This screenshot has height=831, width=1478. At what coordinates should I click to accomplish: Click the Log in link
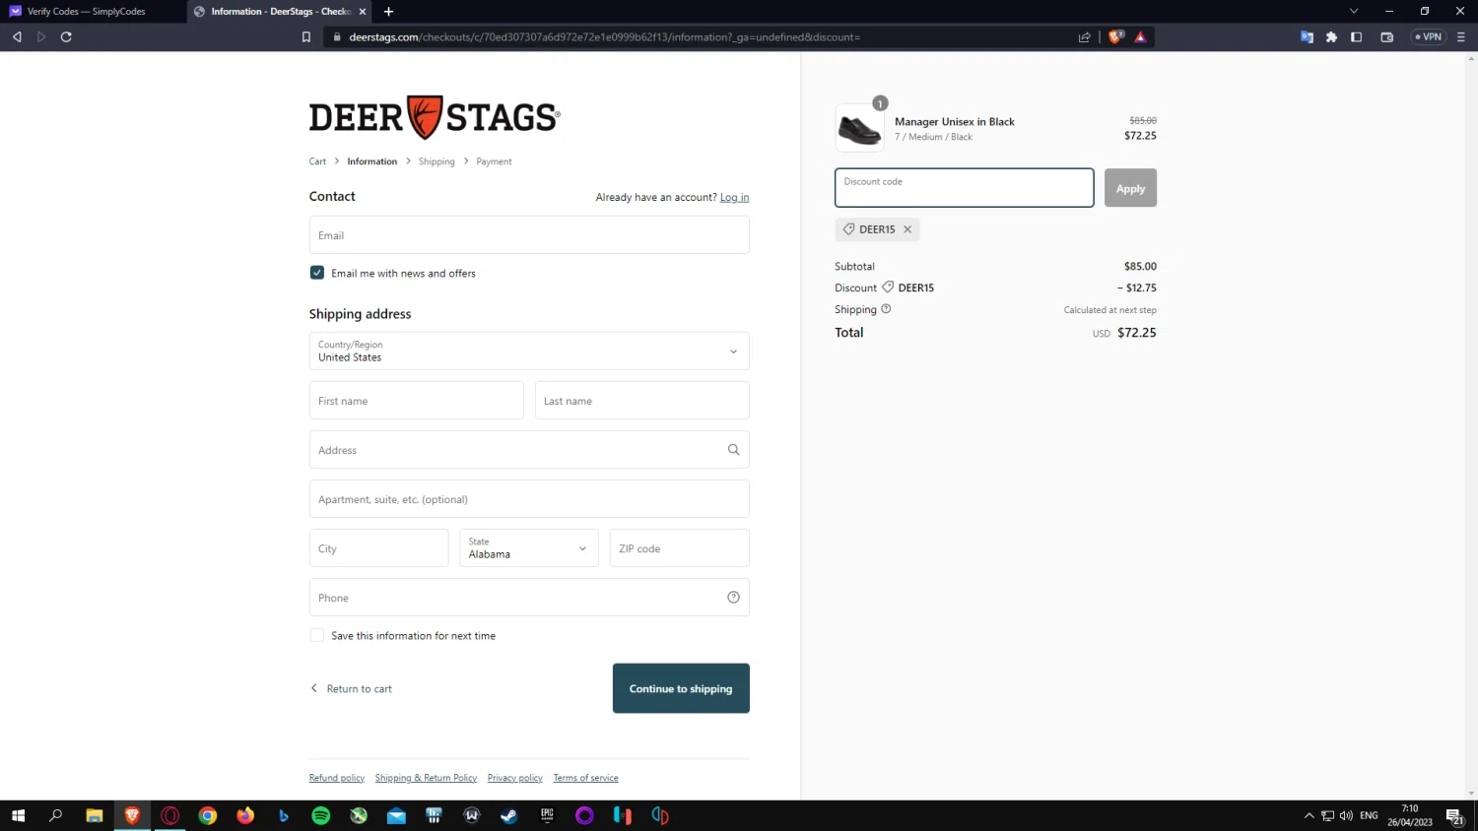(734, 198)
